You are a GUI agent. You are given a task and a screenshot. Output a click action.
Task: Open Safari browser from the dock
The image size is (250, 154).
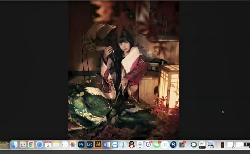click(39, 145)
